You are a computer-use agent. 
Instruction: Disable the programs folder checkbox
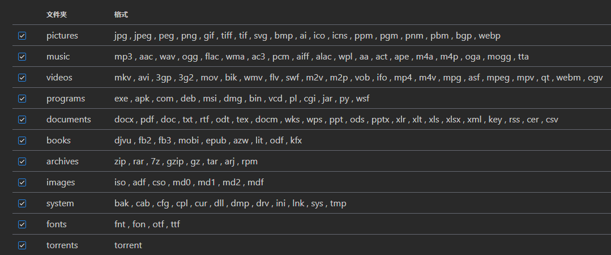pos(22,99)
